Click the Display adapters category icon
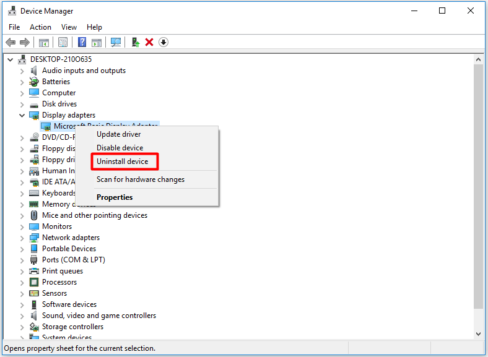 34,115
